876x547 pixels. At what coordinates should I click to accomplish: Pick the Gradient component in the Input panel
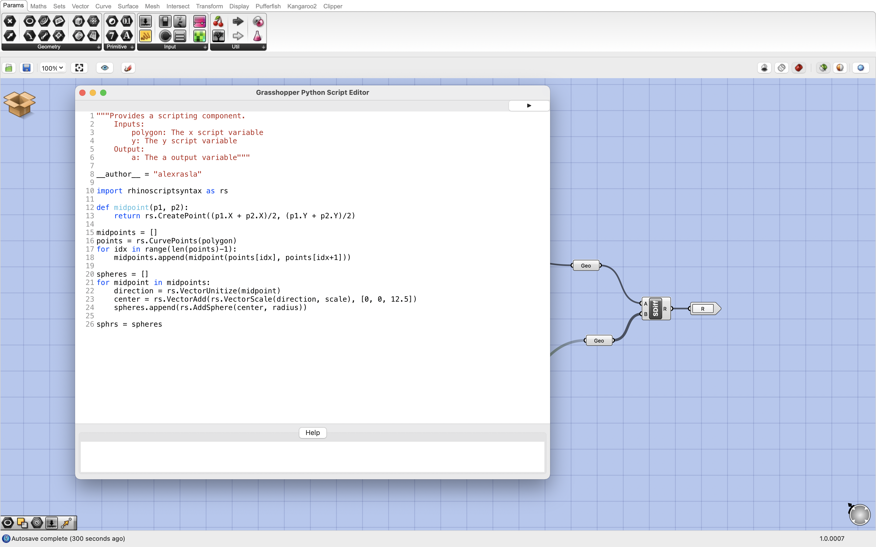[199, 21]
